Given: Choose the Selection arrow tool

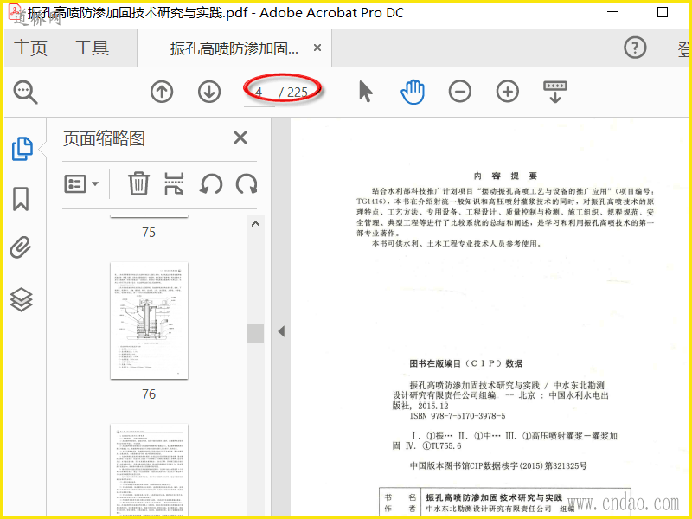Looking at the screenshot, I should pos(365,92).
